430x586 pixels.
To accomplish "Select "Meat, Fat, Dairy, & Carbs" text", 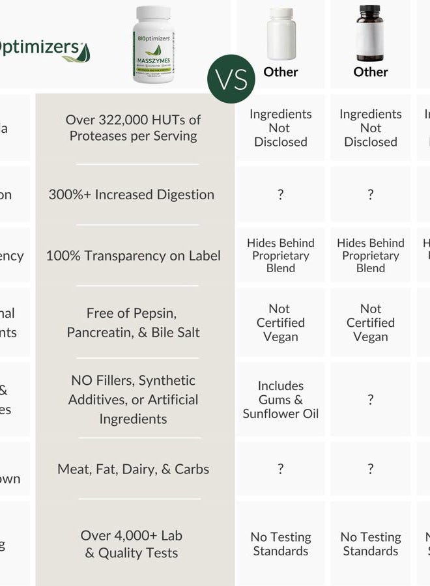I will click(134, 469).
